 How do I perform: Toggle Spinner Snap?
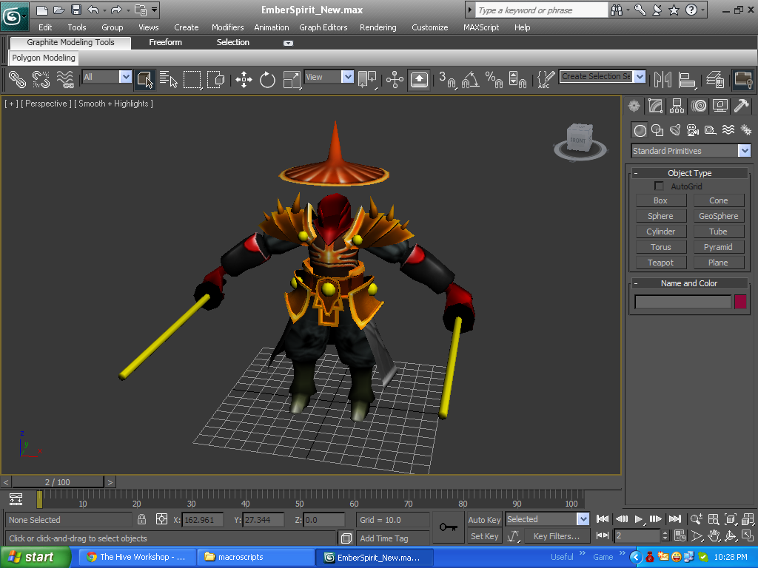coord(517,79)
